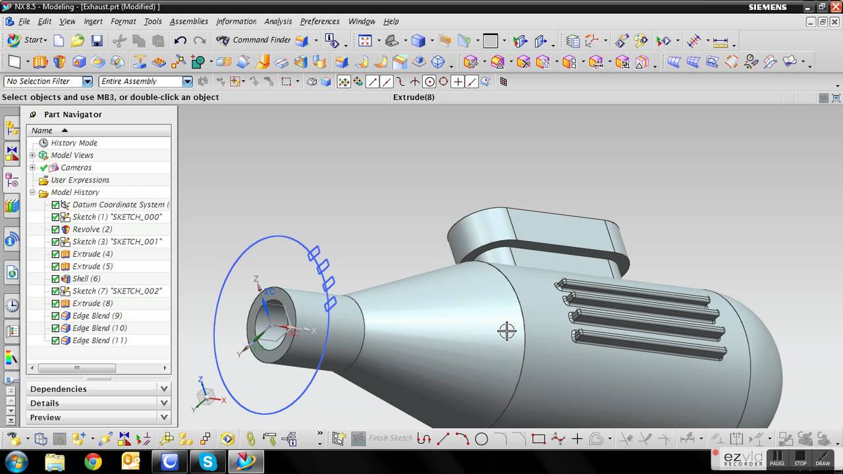The width and height of the screenshot is (843, 474).
Task: Open the No Selection Filter dropdown
Action: pyautogui.click(x=87, y=82)
